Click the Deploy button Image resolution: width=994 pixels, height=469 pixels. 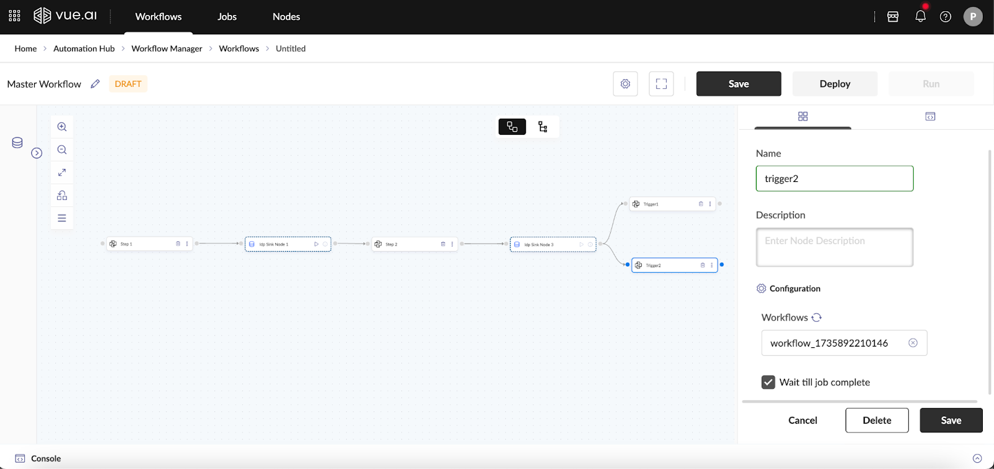point(834,84)
